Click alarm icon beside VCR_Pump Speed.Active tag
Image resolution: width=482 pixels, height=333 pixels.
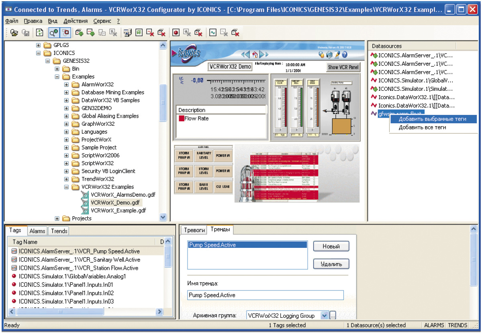click(14, 251)
